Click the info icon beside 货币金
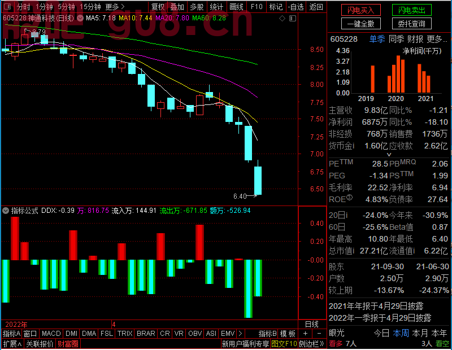The height and width of the screenshot is (350, 452). (353, 146)
